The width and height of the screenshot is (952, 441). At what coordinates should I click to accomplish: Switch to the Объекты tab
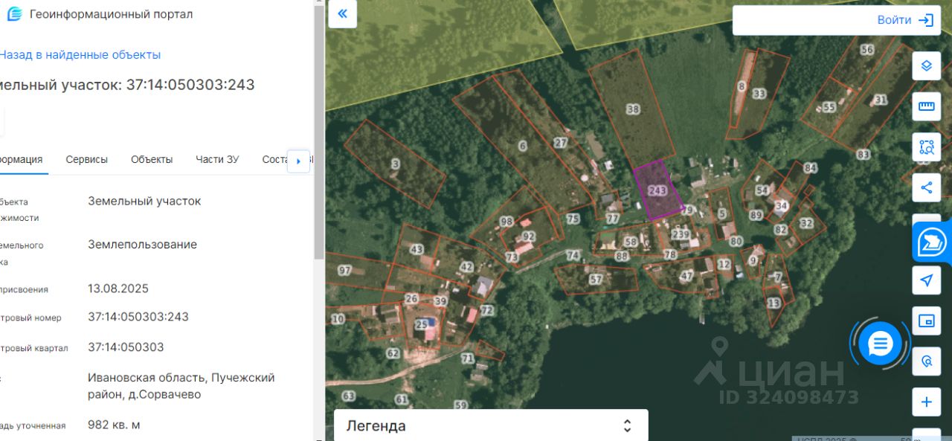click(x=152, y=159)
